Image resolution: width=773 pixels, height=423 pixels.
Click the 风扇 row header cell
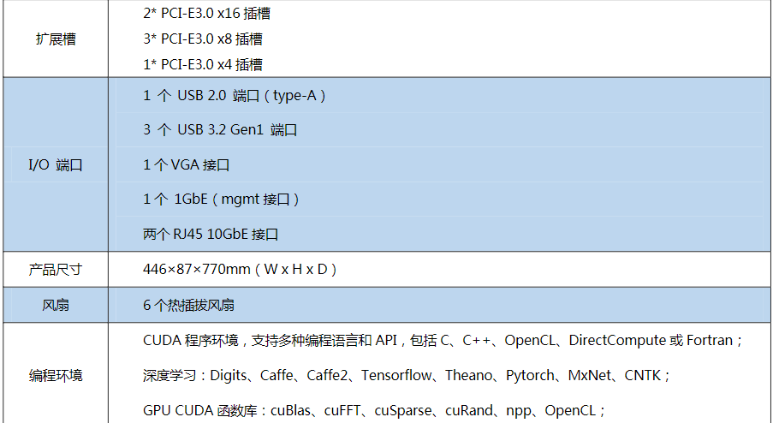(x=56, y=305)
